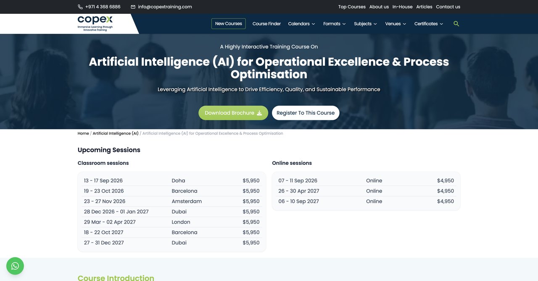Viewport: 538px width, 281px height.
Task: Expand the Calendars dropdown
Action: 301,24
